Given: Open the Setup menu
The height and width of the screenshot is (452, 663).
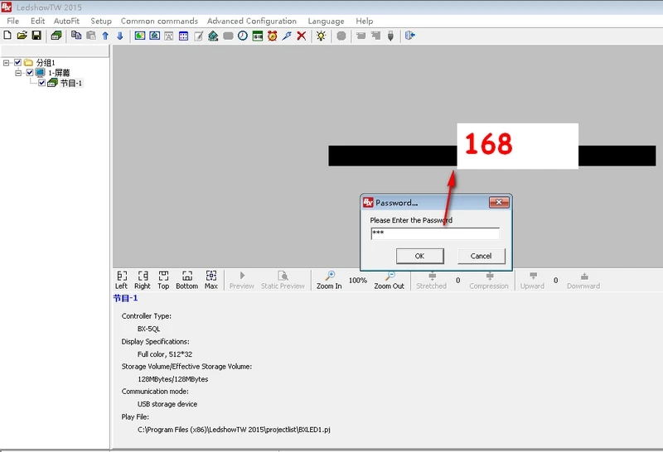Looking at the screenshot, I should pyautogui.click(x=101, y=22).
